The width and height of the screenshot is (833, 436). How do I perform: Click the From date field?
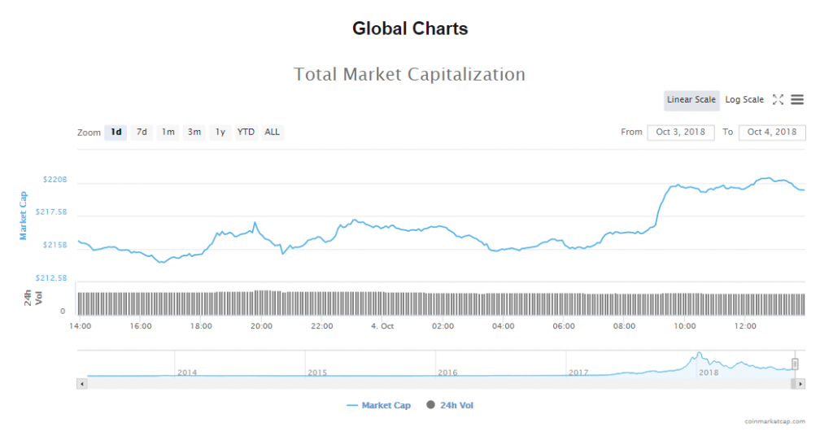[681, 132]
